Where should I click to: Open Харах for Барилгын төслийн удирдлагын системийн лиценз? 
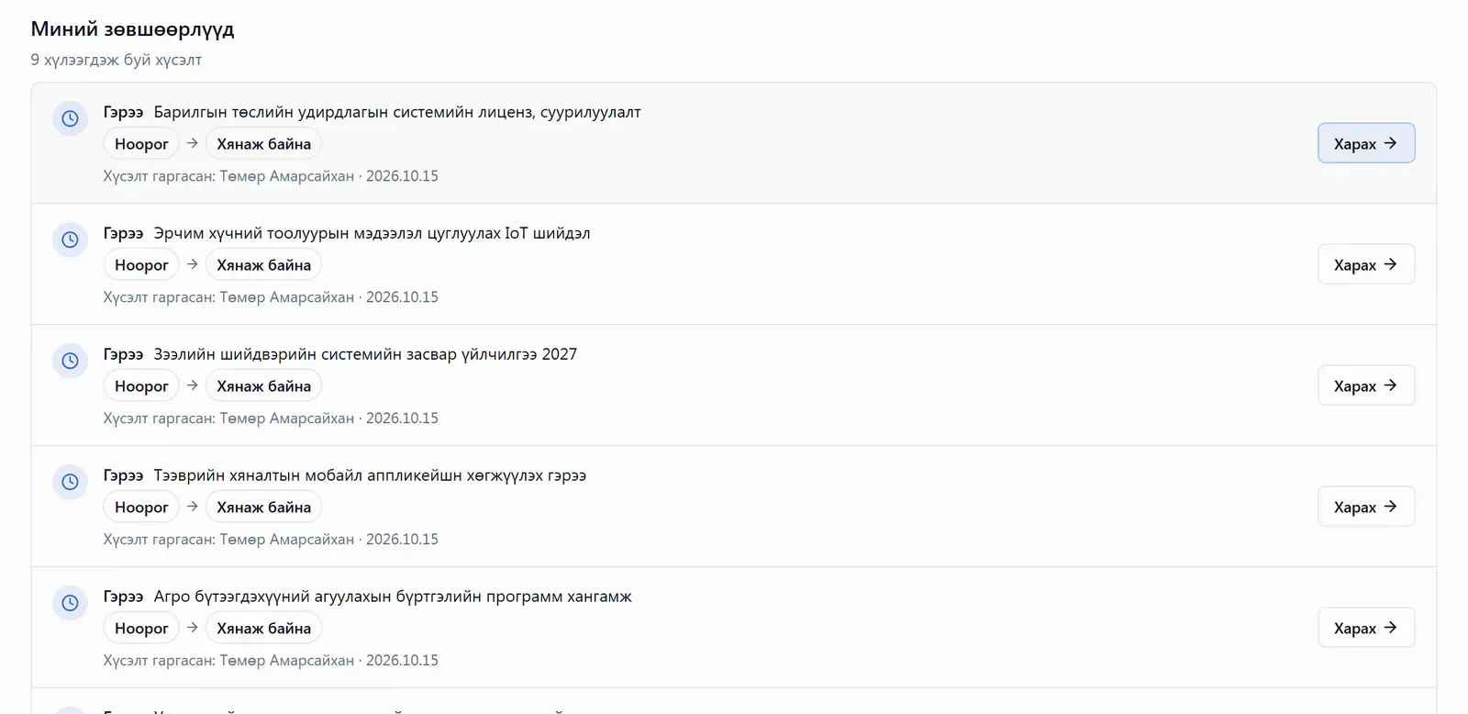(x=1366, y=143)
